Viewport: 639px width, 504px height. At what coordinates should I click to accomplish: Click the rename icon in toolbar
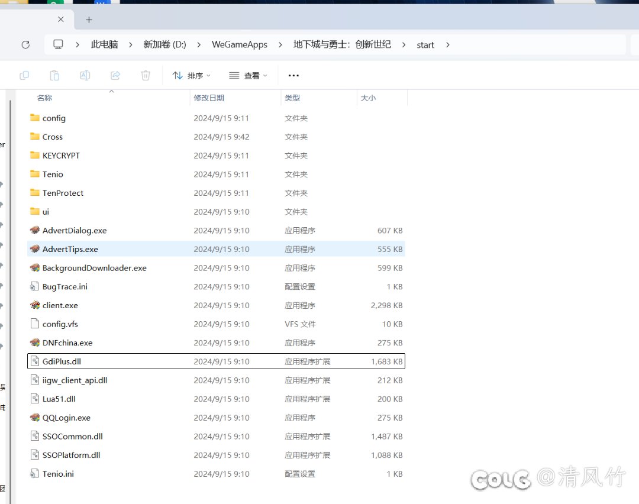click(x=85, y=75)
